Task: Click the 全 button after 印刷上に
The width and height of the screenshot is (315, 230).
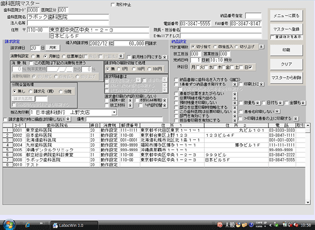Action: (261, 84)
